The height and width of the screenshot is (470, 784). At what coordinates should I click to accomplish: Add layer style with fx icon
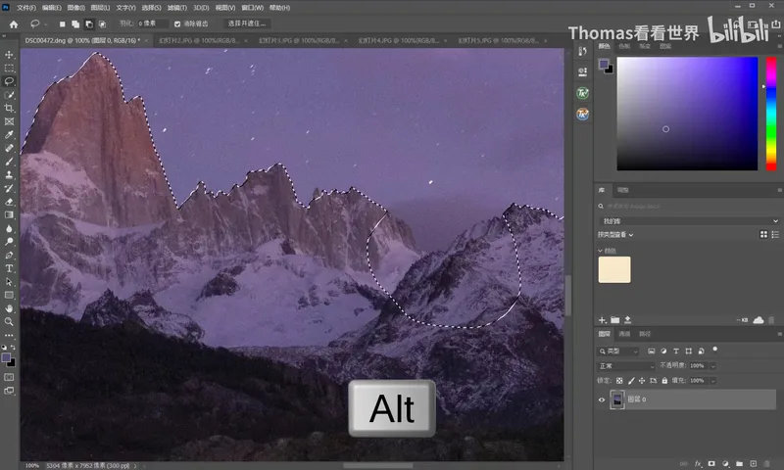click(698, 464)
